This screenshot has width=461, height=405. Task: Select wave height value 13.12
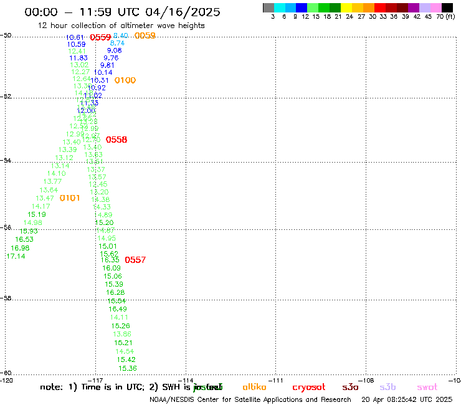coord(64,158)
